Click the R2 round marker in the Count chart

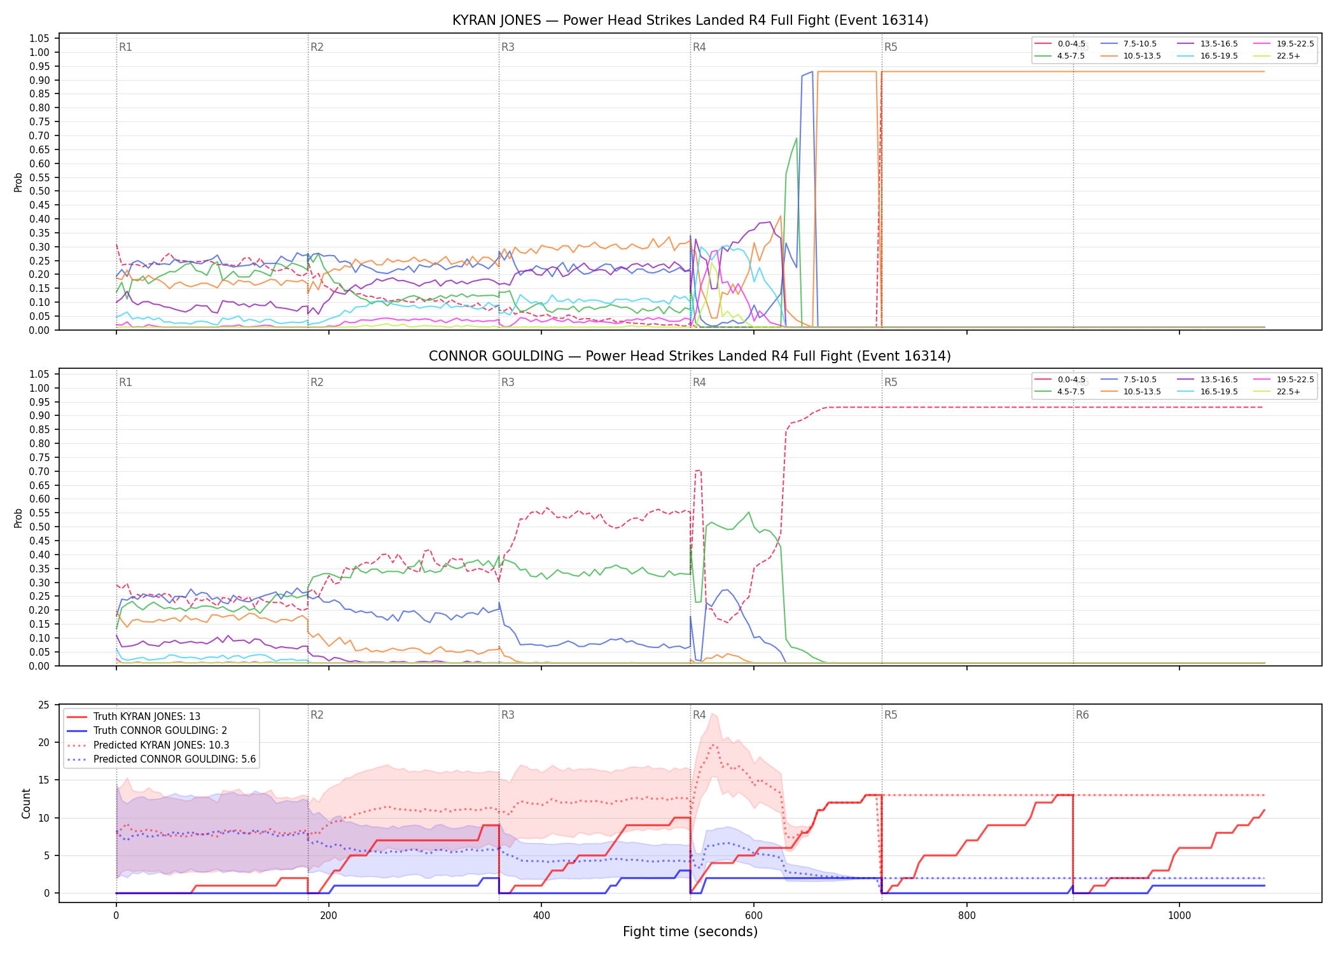317,715
